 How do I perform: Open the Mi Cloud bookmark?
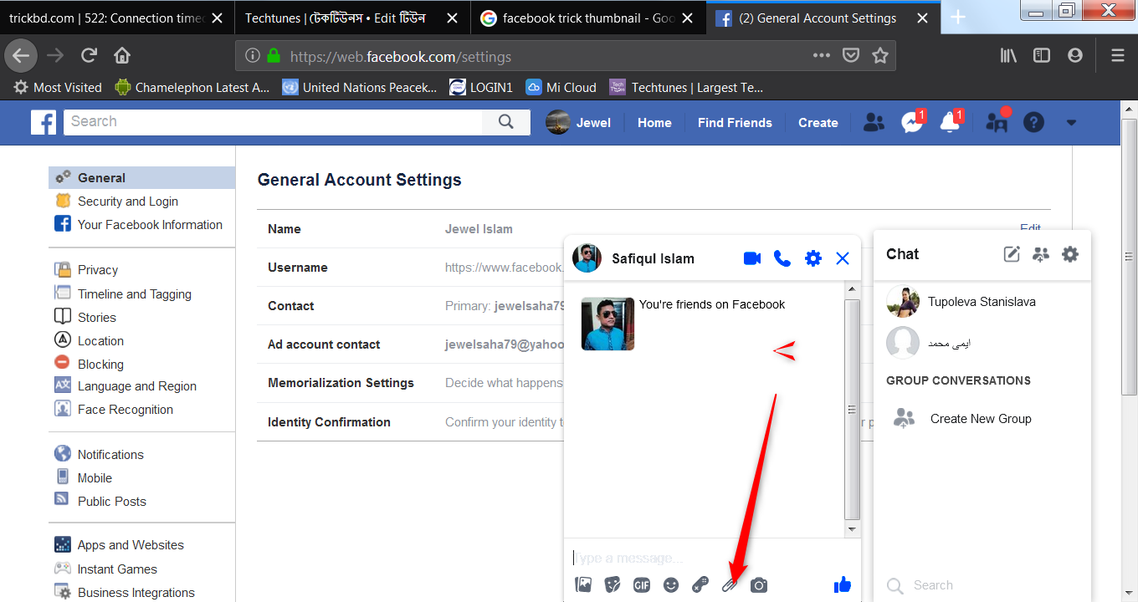(561, 87)
